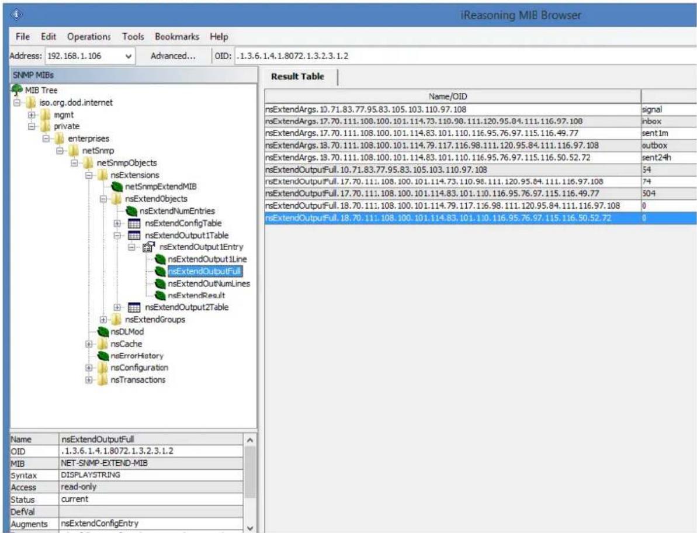Click the nsExtendOutput1Entry entry icon
The width and height of the screenshot is (697, 533).
(148, 247)
